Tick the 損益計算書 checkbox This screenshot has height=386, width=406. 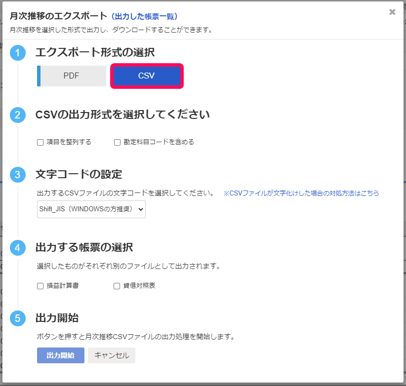click(x=40, y=286)
